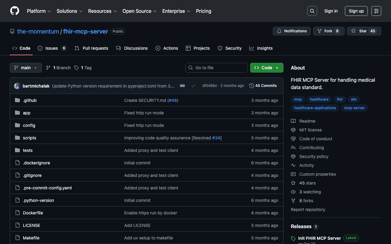Switch to the Pull requests tab
This screenshot has height=244, width=391.
91,48
